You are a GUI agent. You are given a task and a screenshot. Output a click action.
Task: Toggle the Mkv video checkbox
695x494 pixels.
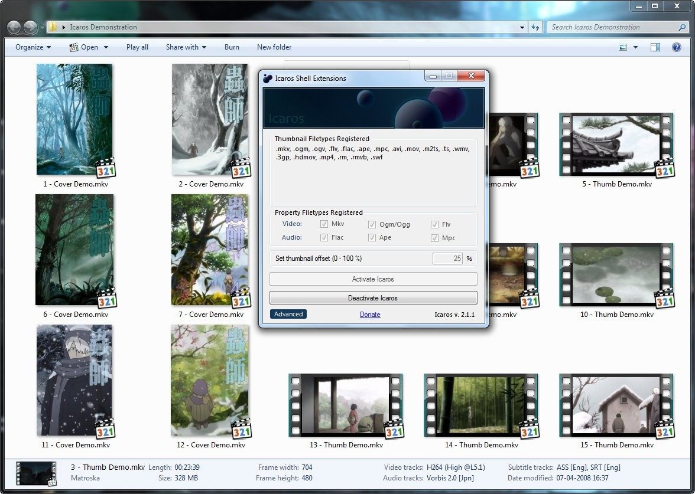(x=324, y=224)
